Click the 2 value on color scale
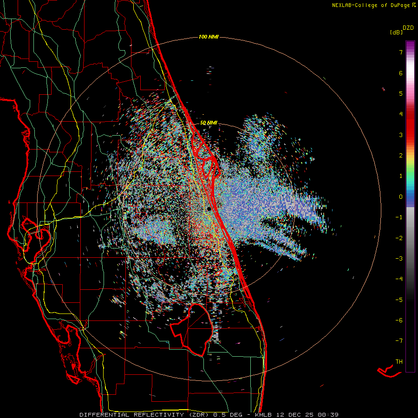 tap(401, 156)
